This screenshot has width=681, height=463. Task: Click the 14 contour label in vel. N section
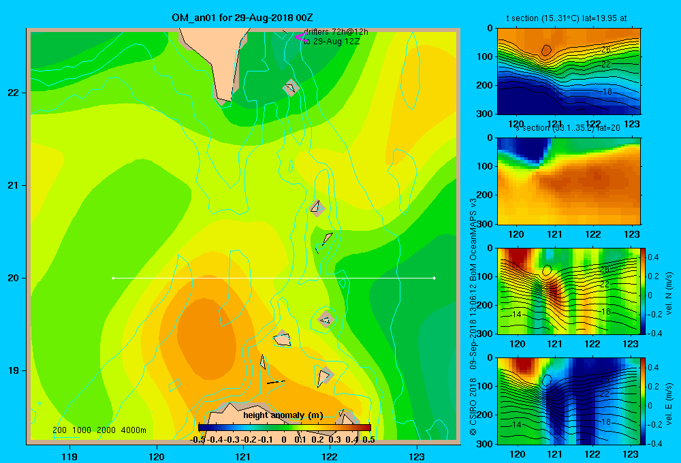point(516,315)
